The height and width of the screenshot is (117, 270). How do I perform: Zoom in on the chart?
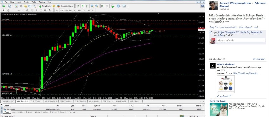(92, 6)
